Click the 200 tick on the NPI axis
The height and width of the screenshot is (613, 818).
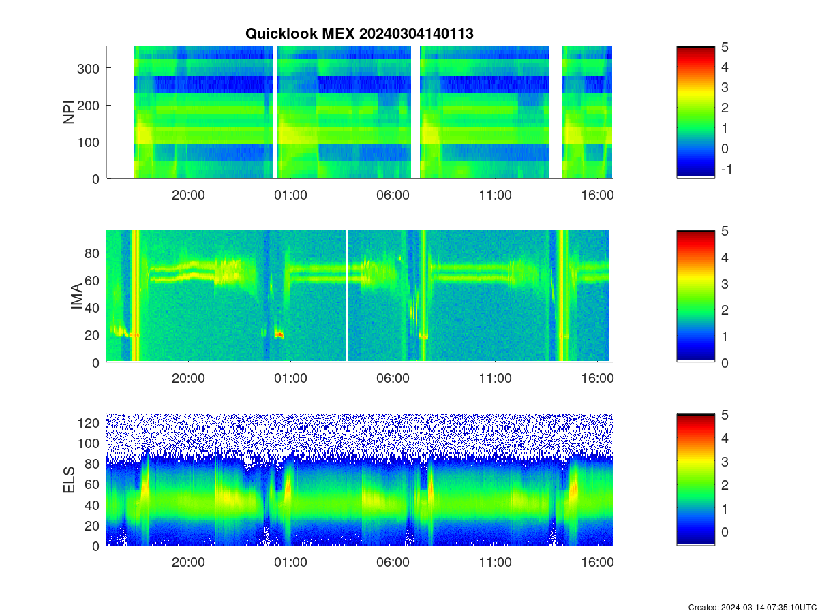click(89, 105)
